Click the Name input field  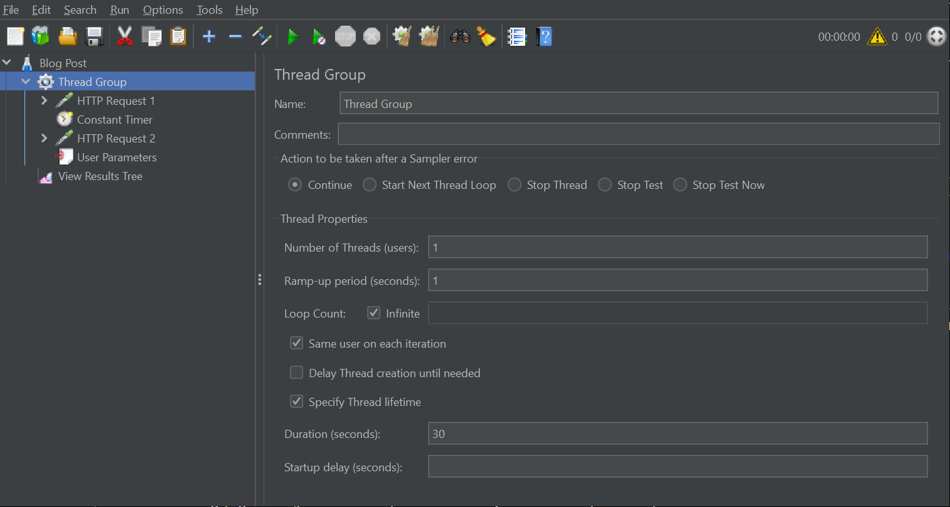[x=639, y=104]
